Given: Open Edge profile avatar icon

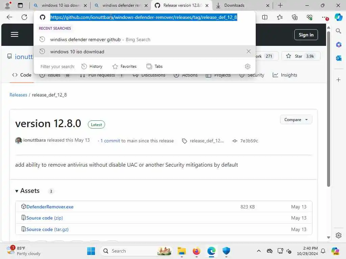Looking at the screenshot, I should coord(8,5).
